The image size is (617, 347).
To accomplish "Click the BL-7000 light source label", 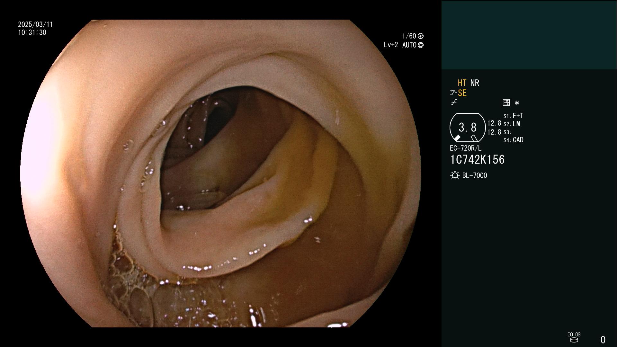I will click(475, 175).
